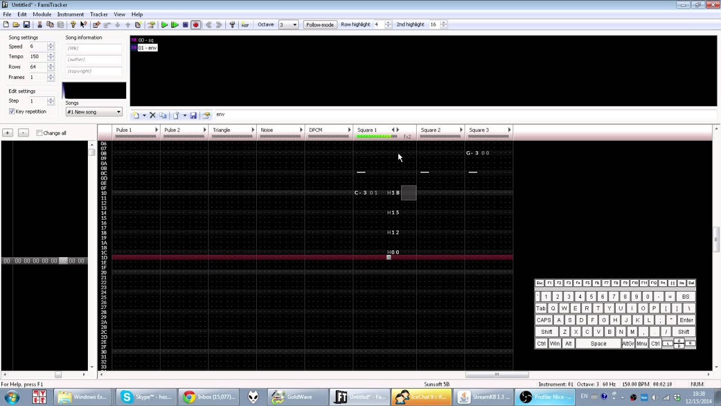Copy selection using the main toolbar copy icon

point(50,25)
